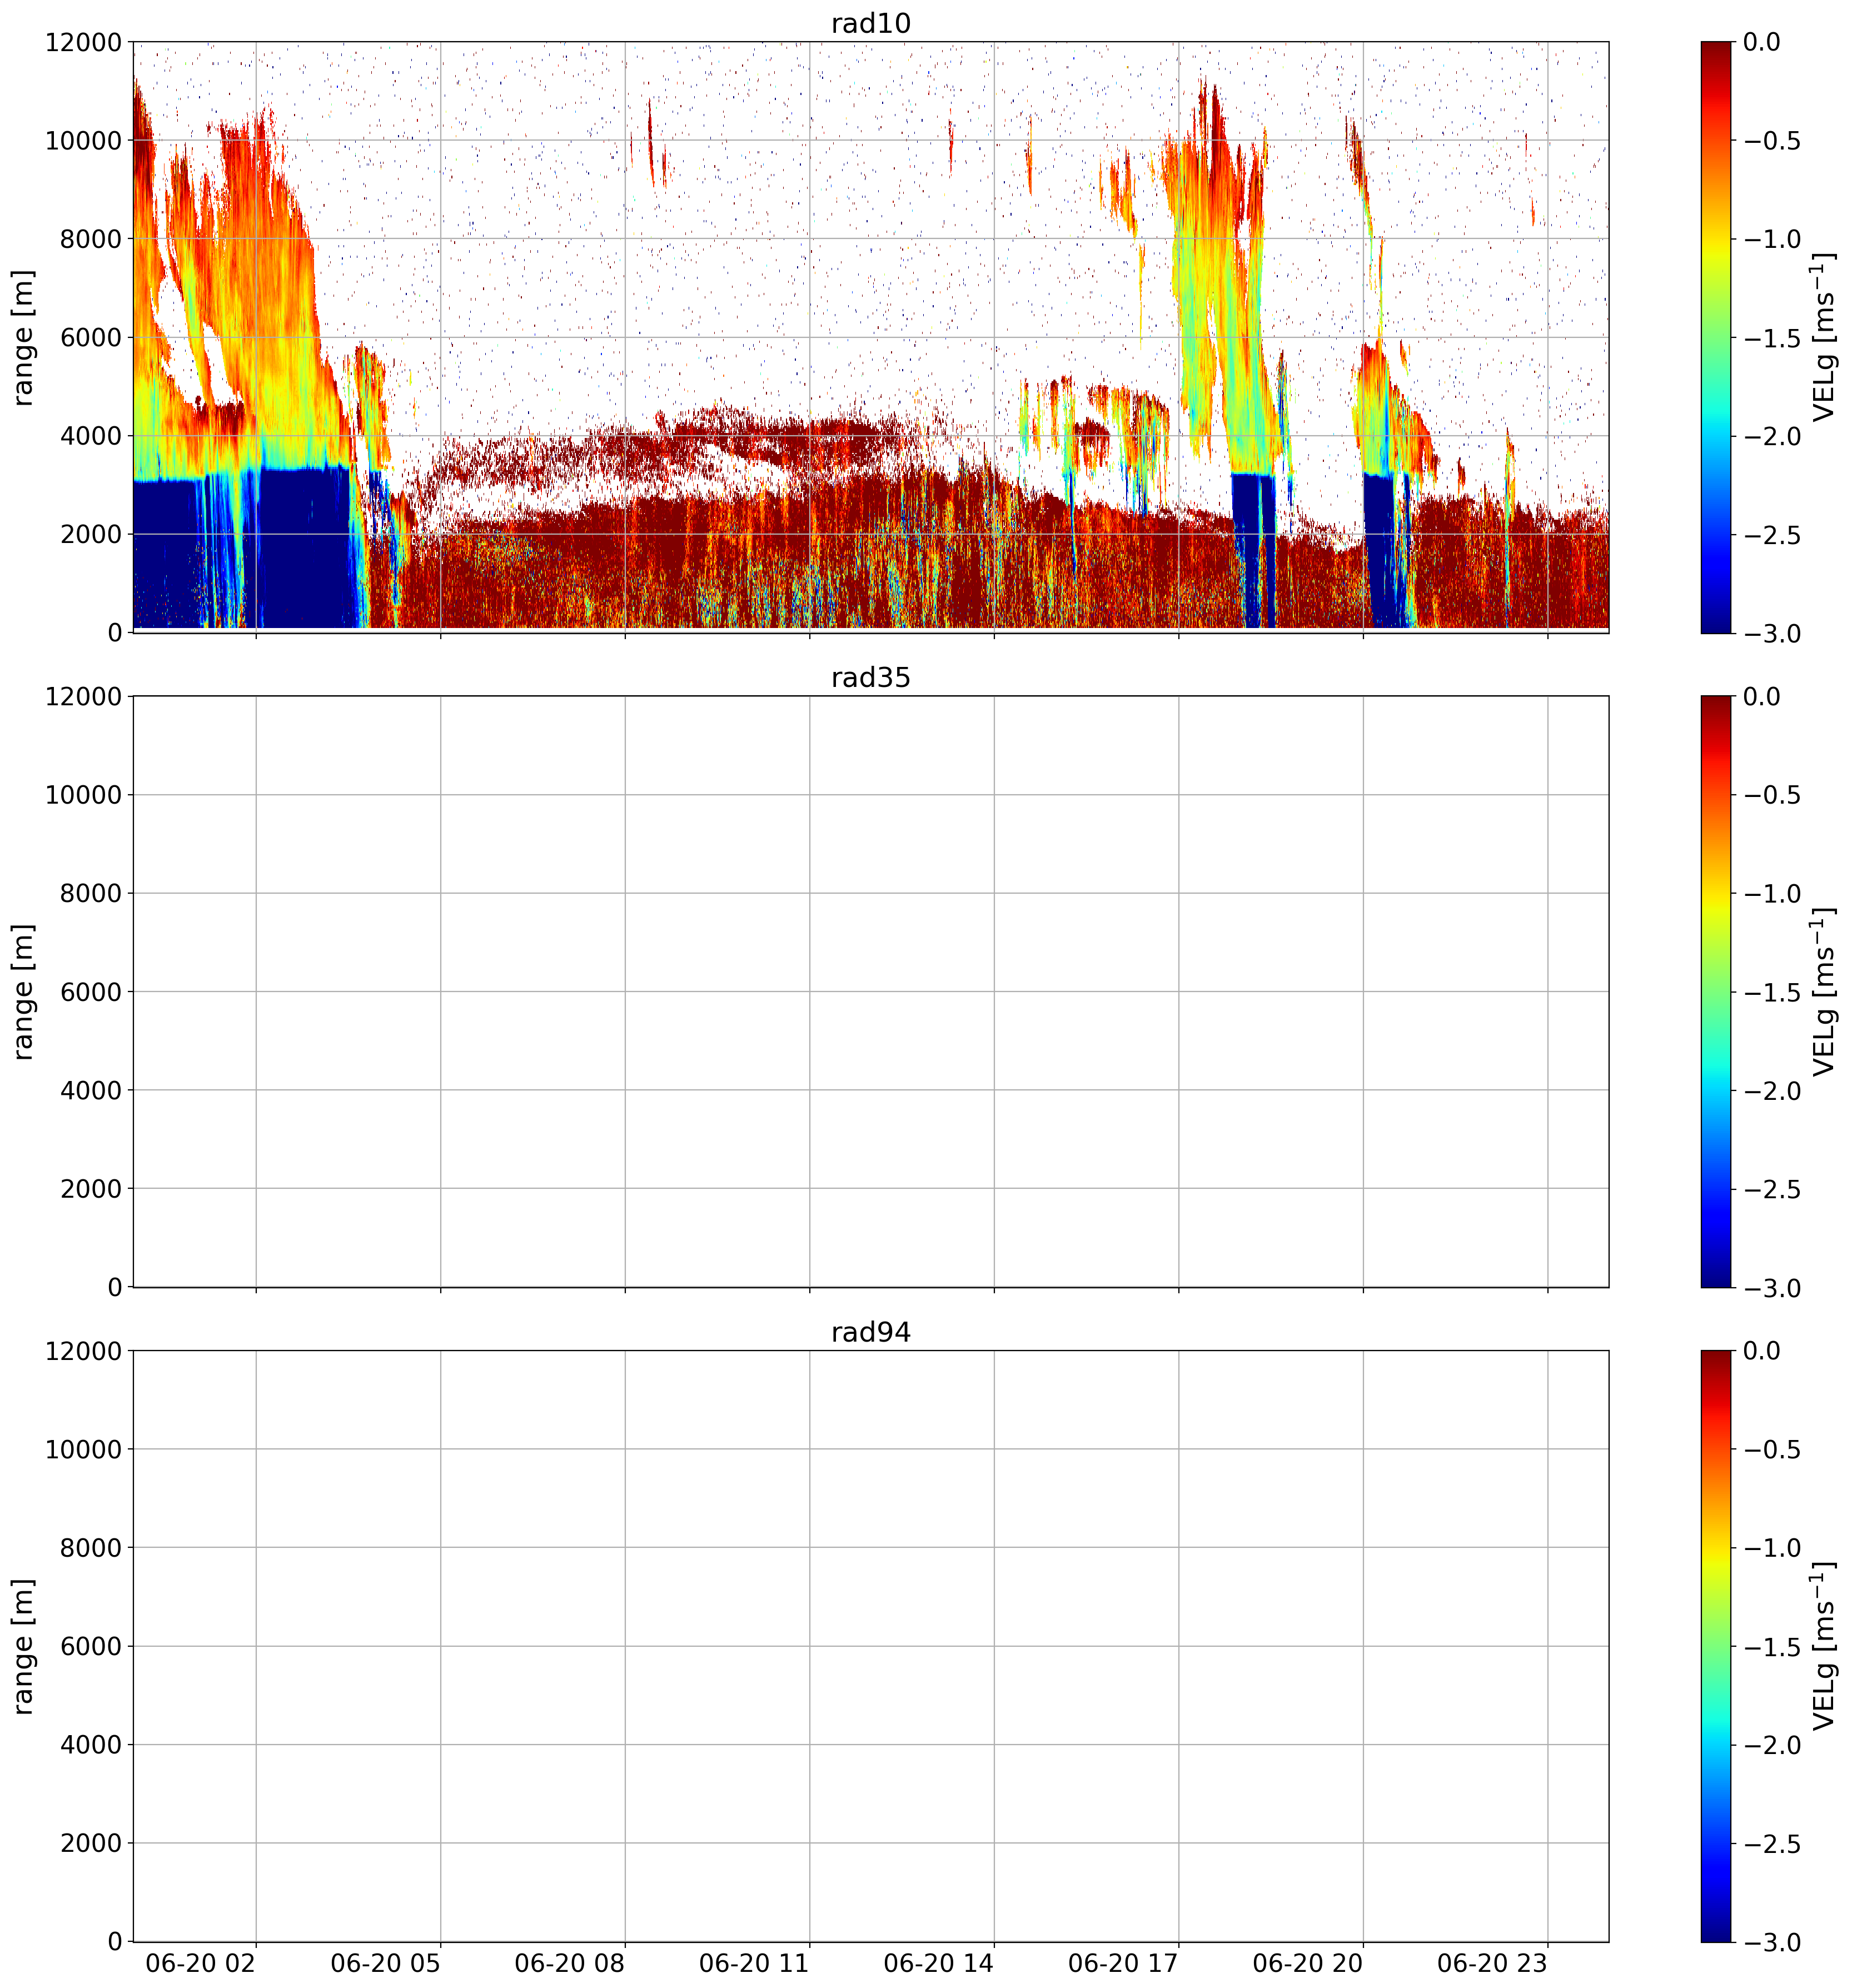Click the -1.5 label on rad35 colorbar
Viewport: 1852px width, 1988px height.
pos(1772,992)
